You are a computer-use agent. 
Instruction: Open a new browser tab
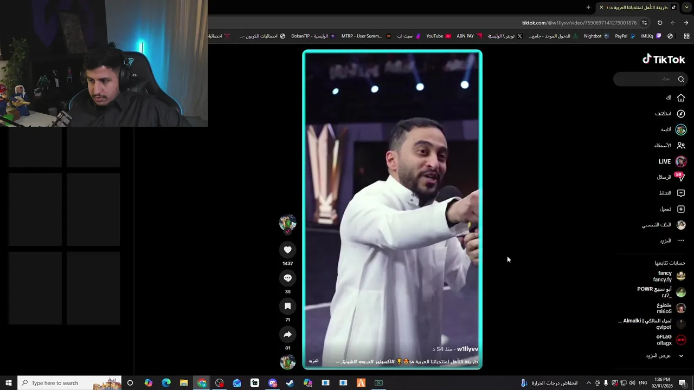588,8
